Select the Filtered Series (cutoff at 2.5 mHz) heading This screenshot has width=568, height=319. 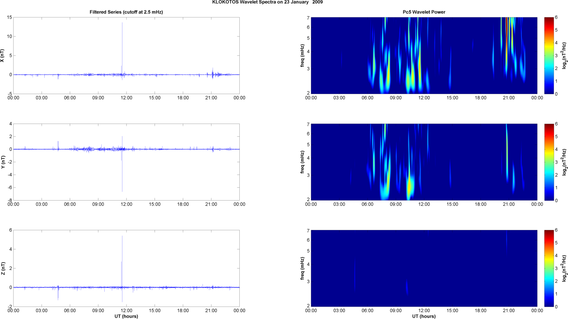[x=126, y=12]
